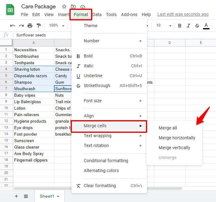Click the Fingernail clippers cell
This screenshot has width=216, height=202.
[34, 160]
